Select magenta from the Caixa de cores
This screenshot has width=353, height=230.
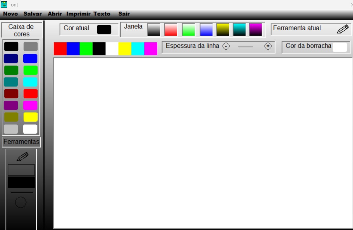point(30,105)
